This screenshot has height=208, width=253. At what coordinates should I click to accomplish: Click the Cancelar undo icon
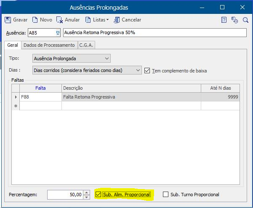pyautogui.click(x=117, y=20)
